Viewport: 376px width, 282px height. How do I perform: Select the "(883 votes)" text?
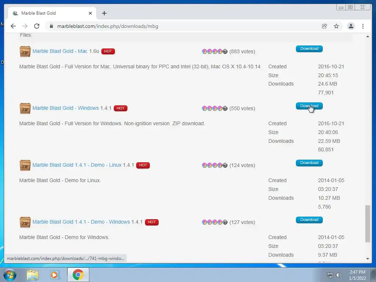pos(242,51)
